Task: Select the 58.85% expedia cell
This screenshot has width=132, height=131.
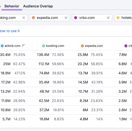Action: pos(97,64)
